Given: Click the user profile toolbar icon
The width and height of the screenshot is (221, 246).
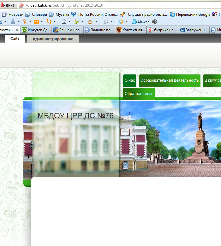Looking at the screenshot, I should pyautogui.click(x=13, y=22).
